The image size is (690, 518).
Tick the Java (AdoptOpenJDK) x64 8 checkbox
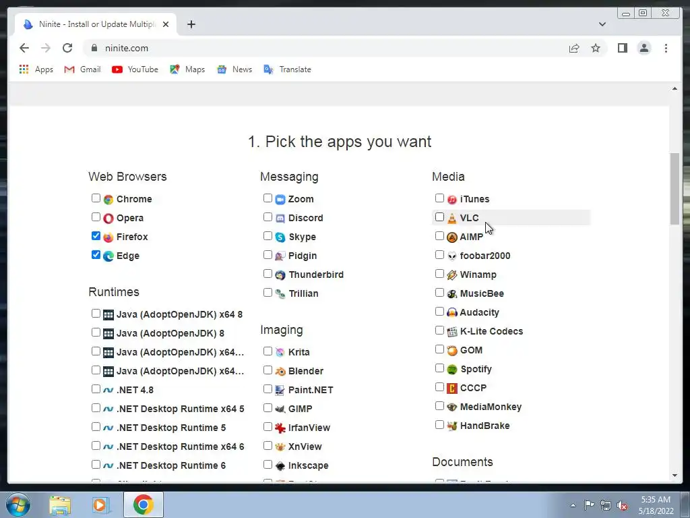(x=96, y=314)
